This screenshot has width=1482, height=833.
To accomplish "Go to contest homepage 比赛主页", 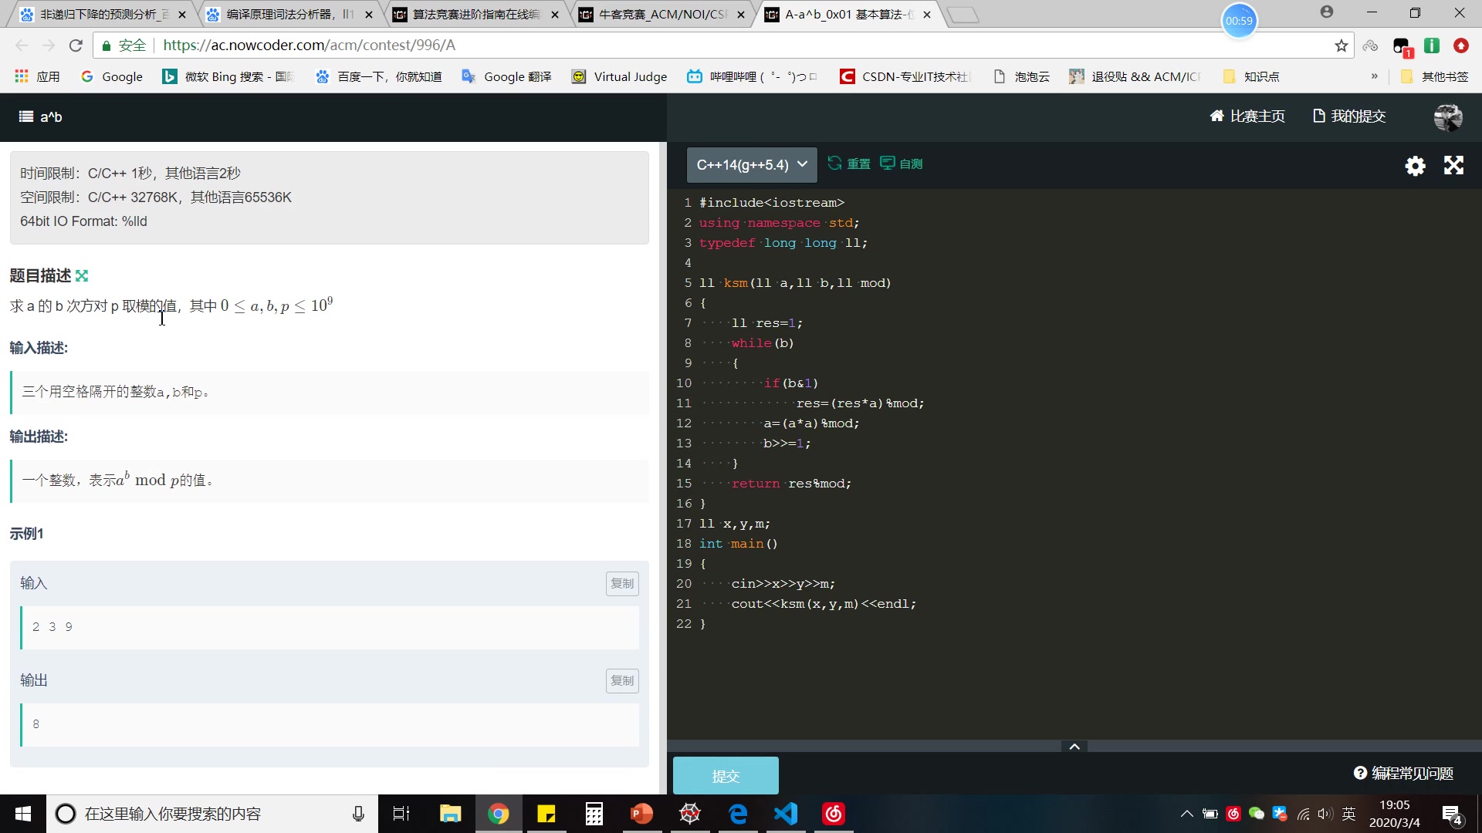I will (1247, 116).
